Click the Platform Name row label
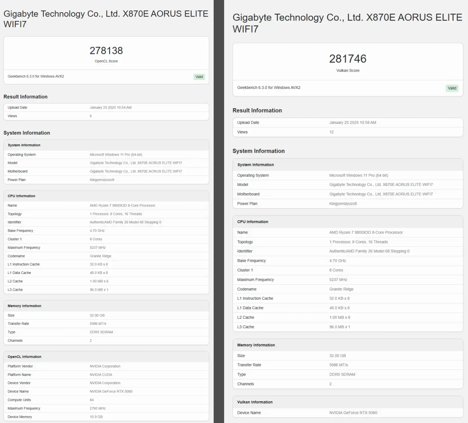Viewport: 468px width, 423px height. pos(19,375)
